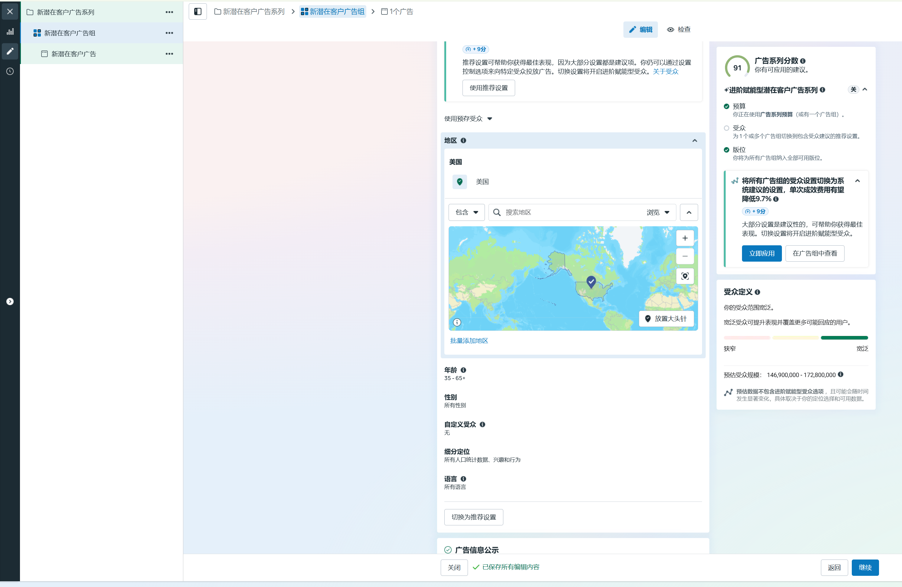Collapse panel using breadcrumb sidebar toggle icon
This screenshot has width=902, height=587.
198,11
